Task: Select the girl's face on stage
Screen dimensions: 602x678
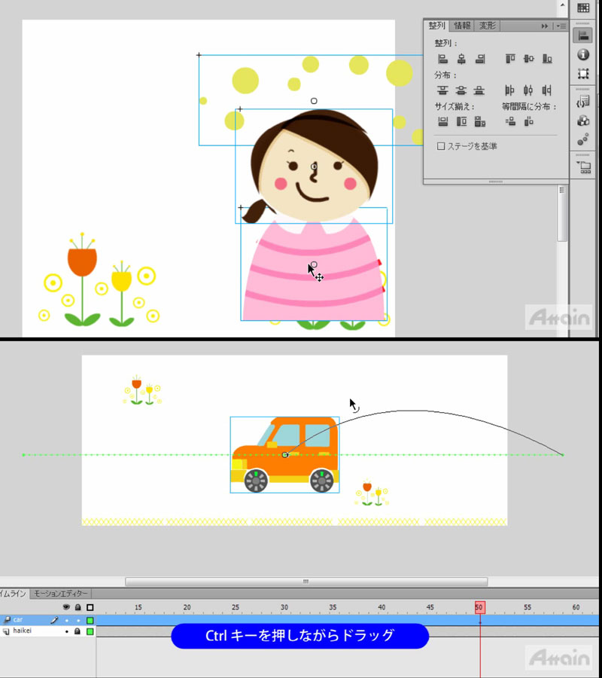Action: point(314,171)
